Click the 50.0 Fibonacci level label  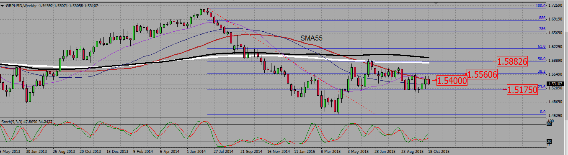pyautogui.click(x=541, y=59)
